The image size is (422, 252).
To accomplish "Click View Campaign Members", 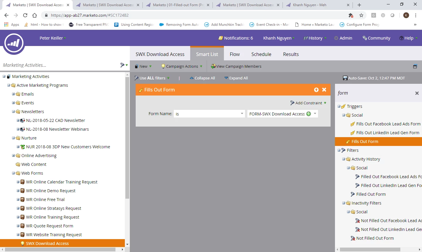I will coord(236,66).
